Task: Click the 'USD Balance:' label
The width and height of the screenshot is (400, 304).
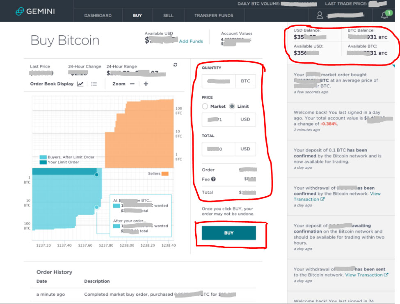Action: pos(307,30)
